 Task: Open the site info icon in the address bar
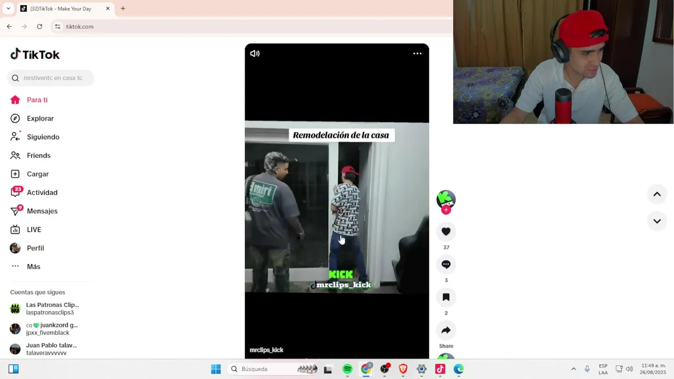pyautogui.click(x=57, y=26)
